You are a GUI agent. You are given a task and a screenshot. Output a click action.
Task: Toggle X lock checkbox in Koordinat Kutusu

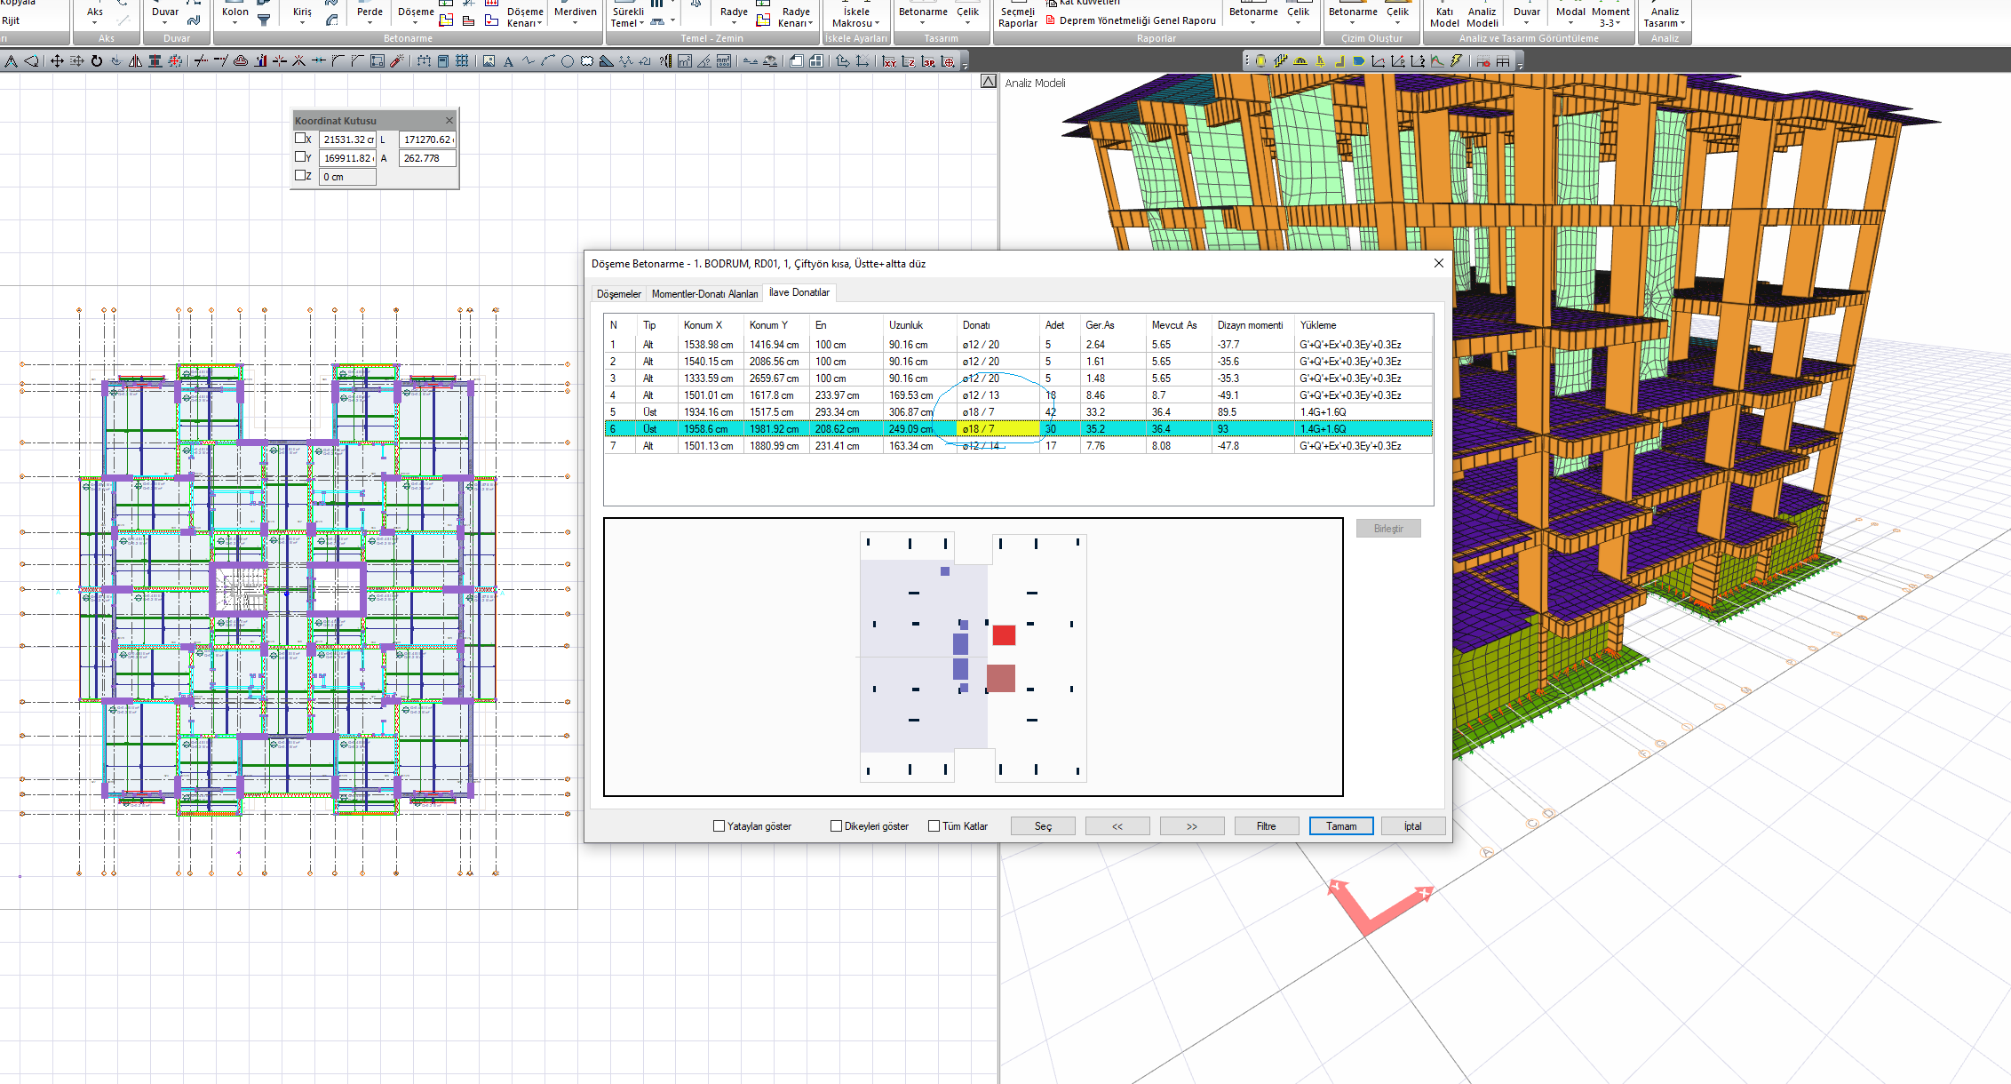point(300,139)
